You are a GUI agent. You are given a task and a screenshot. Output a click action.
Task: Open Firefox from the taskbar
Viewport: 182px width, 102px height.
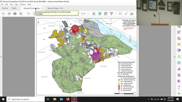pos(68,99)
